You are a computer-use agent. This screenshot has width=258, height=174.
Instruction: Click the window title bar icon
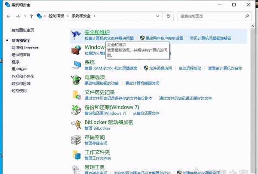click(x=7, y=5)
